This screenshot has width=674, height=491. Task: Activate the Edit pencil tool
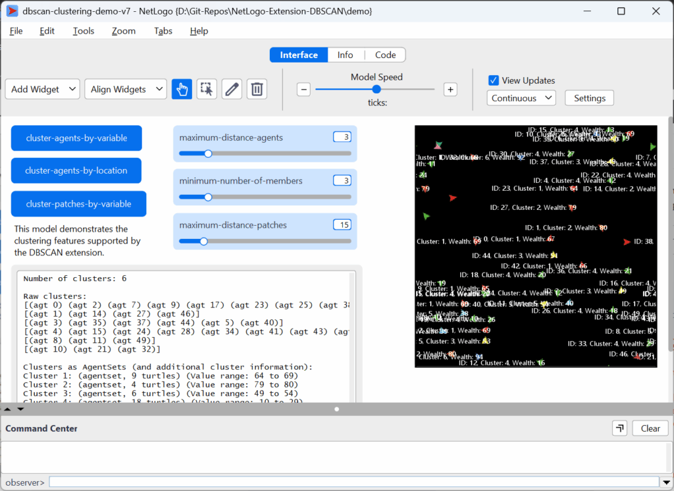tap(232, 90)
